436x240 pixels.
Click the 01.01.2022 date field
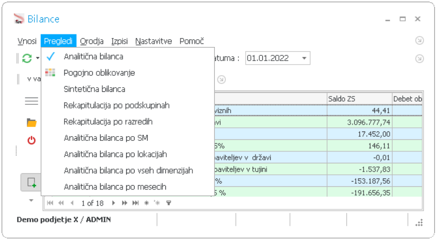point(277,58)
